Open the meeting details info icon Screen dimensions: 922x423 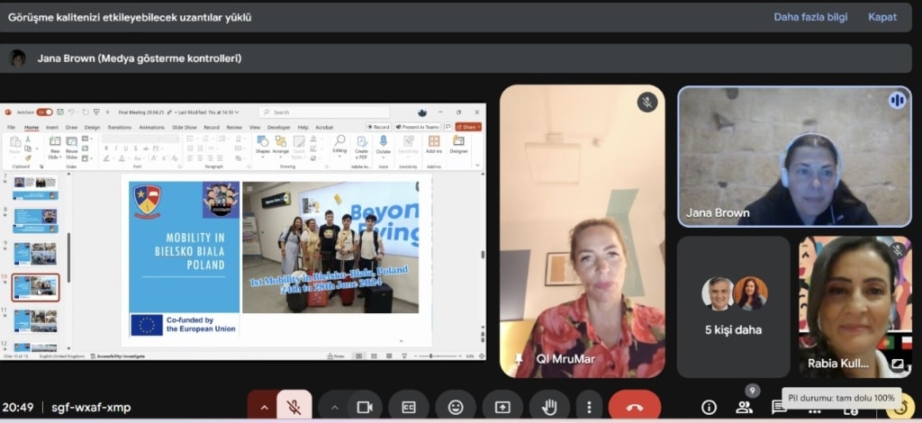[x=709, y=407]
